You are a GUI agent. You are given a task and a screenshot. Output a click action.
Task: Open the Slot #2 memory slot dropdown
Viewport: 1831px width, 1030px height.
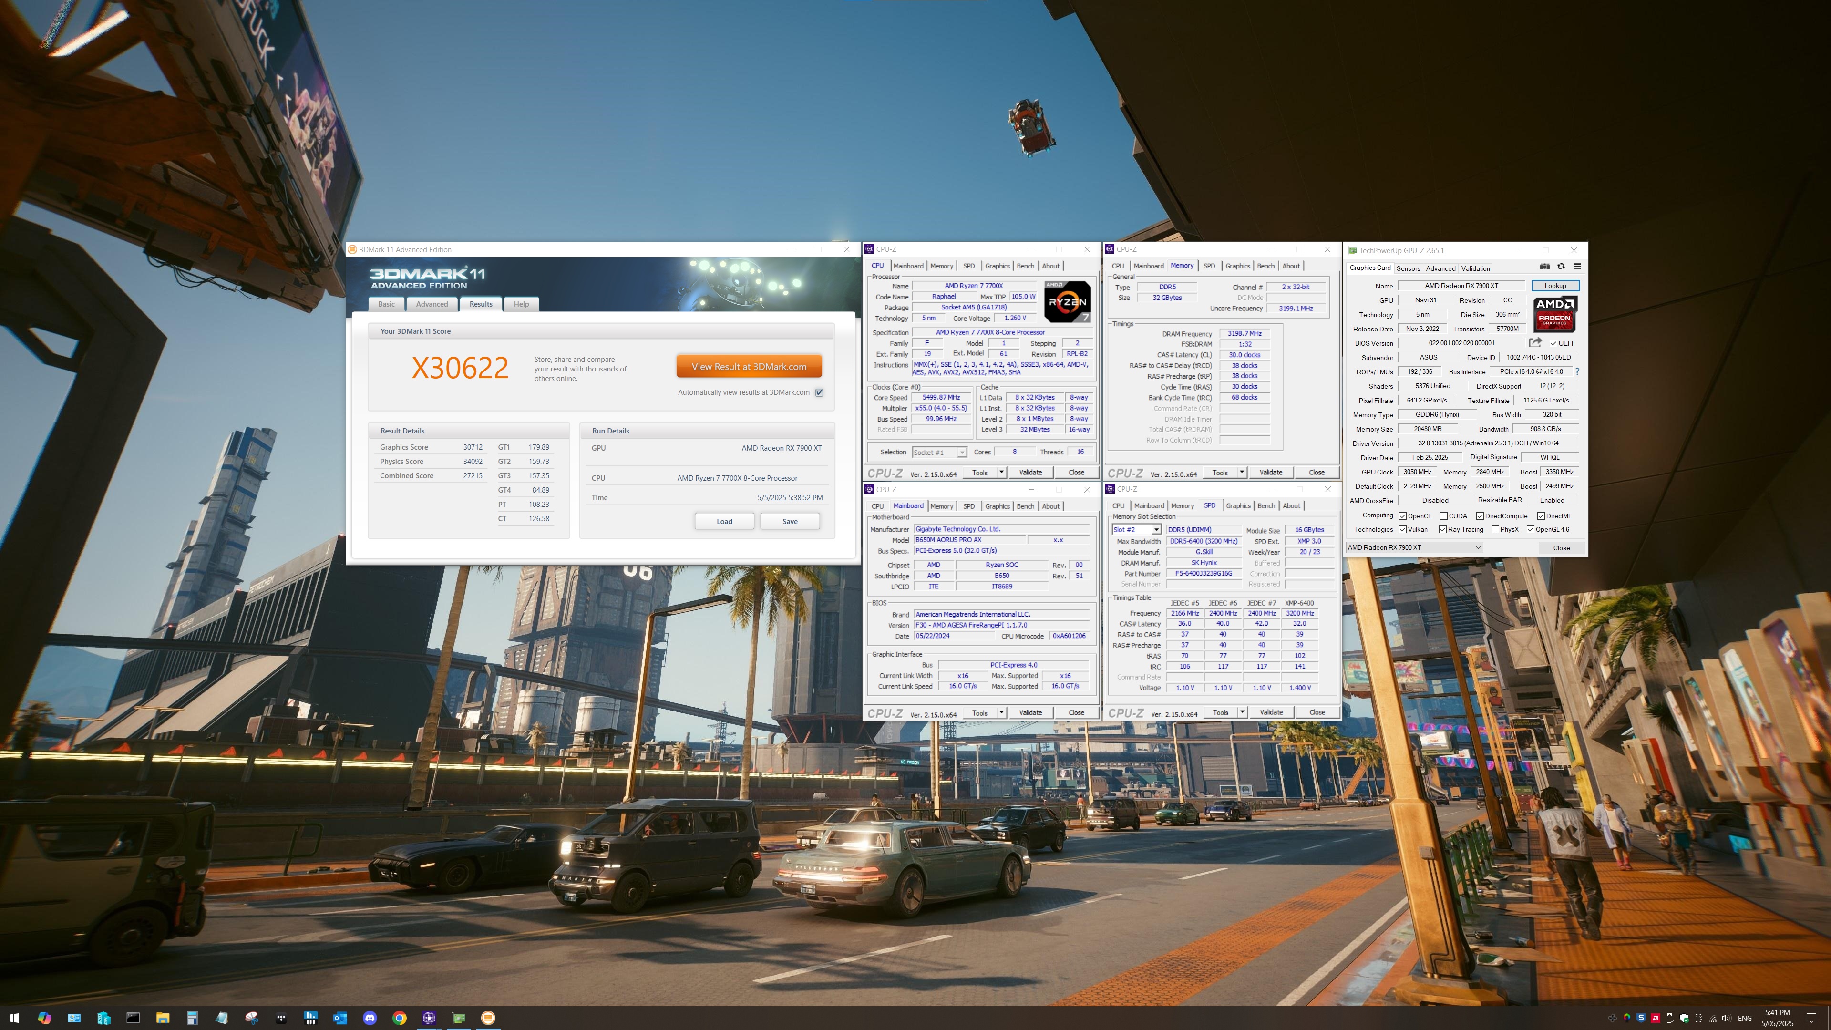click(1136, 530)
